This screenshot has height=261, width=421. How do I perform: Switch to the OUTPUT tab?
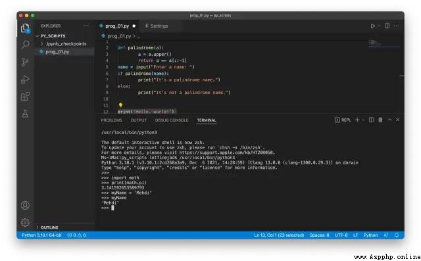coord(139,120)
